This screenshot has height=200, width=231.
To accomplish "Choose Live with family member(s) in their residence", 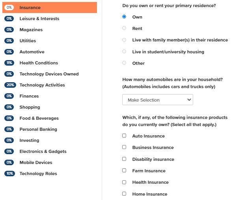I will click(124, 40).
